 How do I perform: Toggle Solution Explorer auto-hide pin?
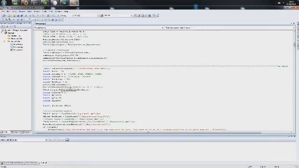[x=27, y=23]
